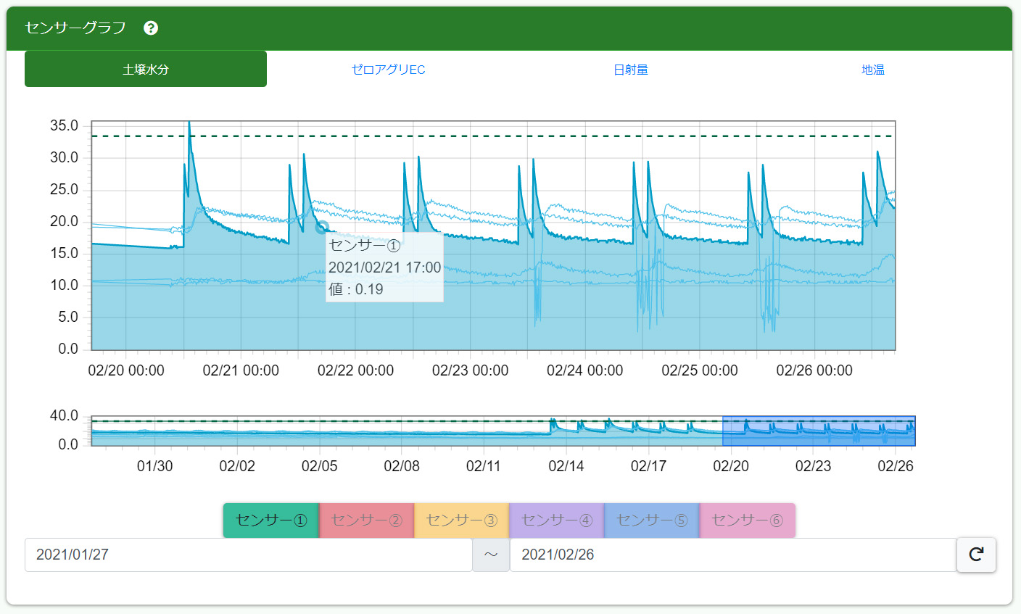The width and height of the screenshot is (1021, 614).
Task: Switch to the 地温 tab
Action: pyautogui.click(x=872, y=70)
